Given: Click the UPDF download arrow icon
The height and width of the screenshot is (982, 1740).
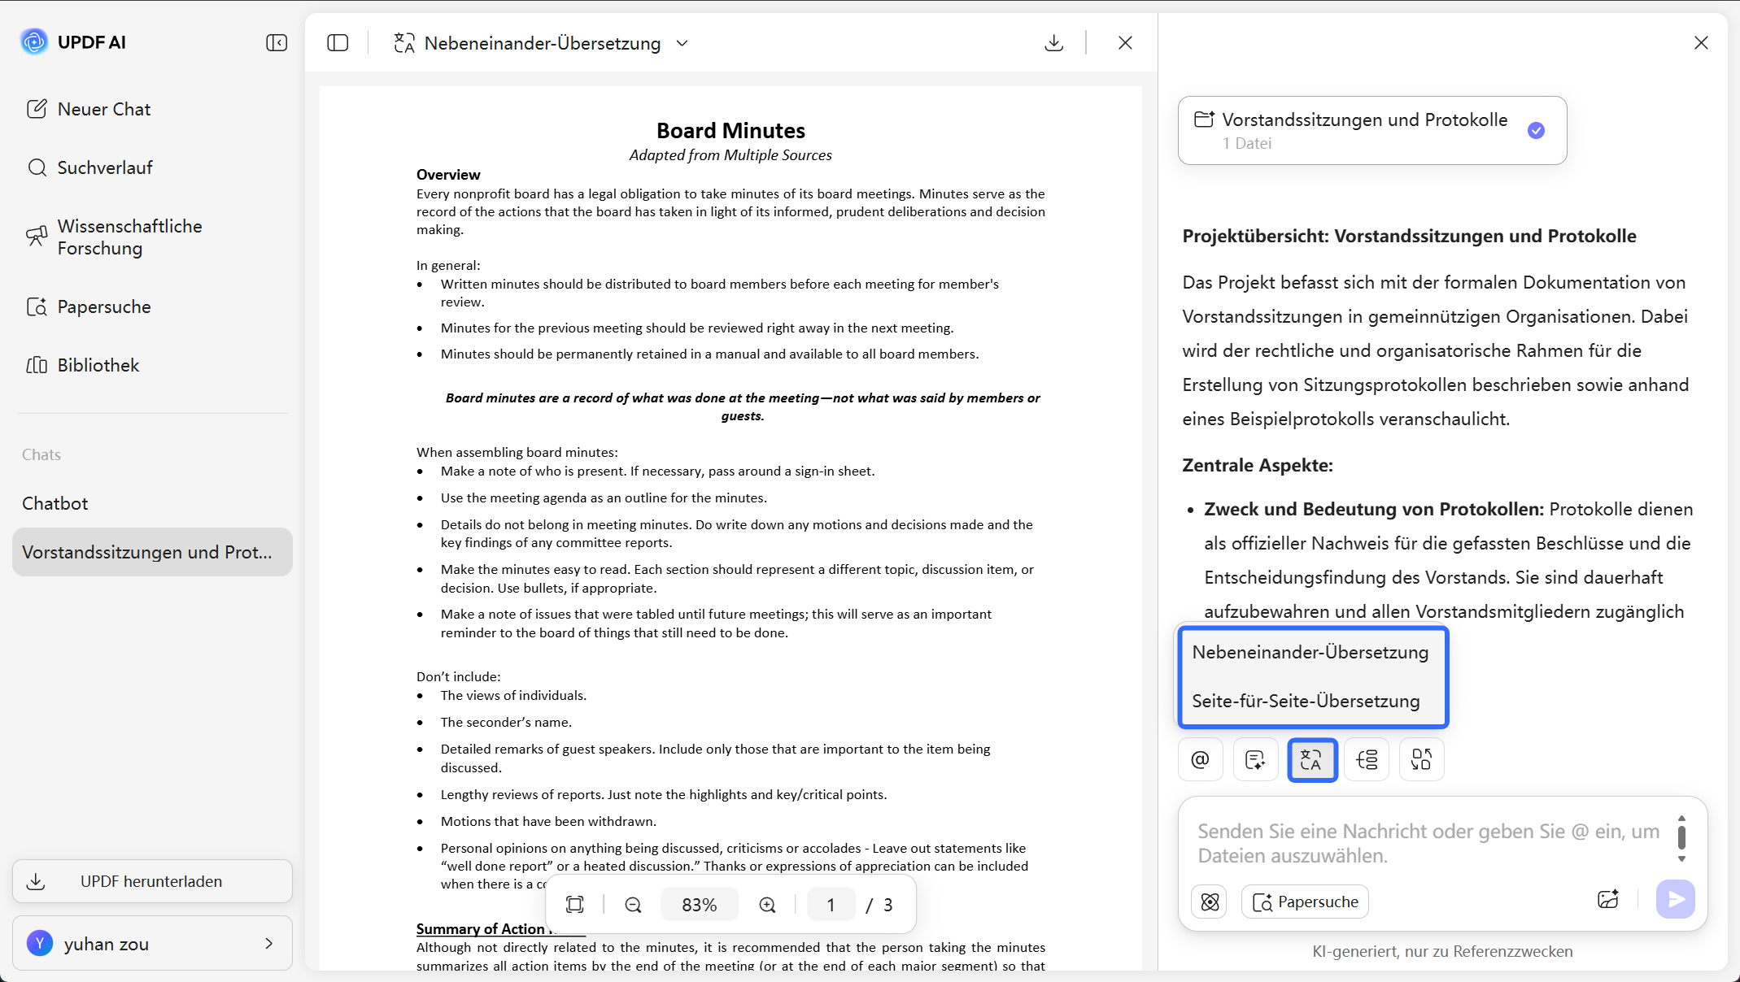Looking at the screenshot, I should (36, 881).
